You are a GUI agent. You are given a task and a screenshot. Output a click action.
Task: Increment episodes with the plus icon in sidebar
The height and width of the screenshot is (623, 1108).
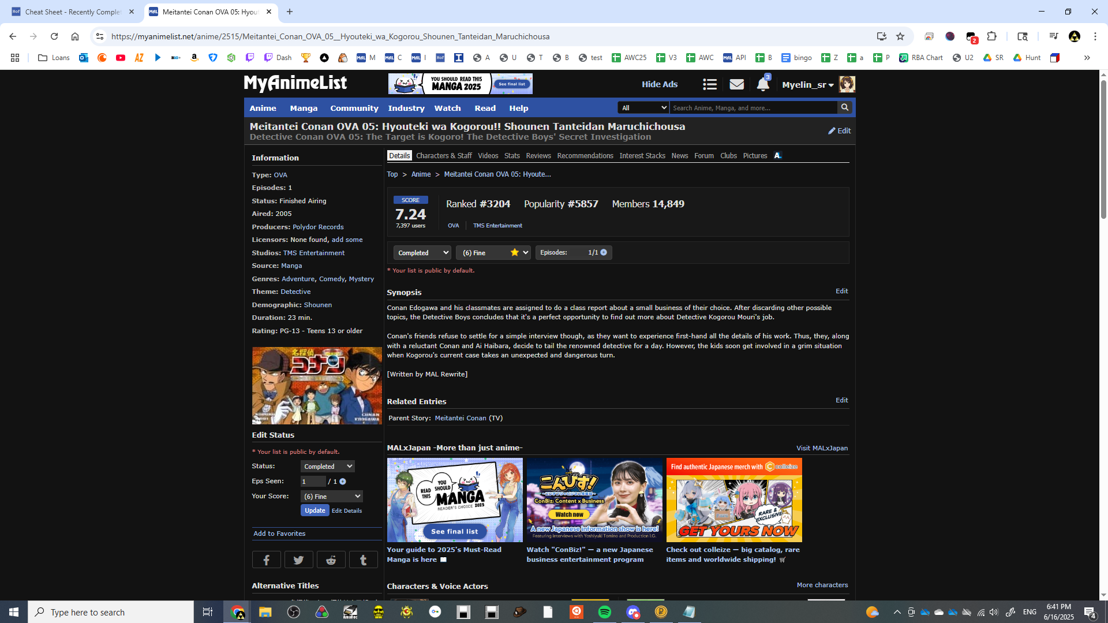coord(343,482)
